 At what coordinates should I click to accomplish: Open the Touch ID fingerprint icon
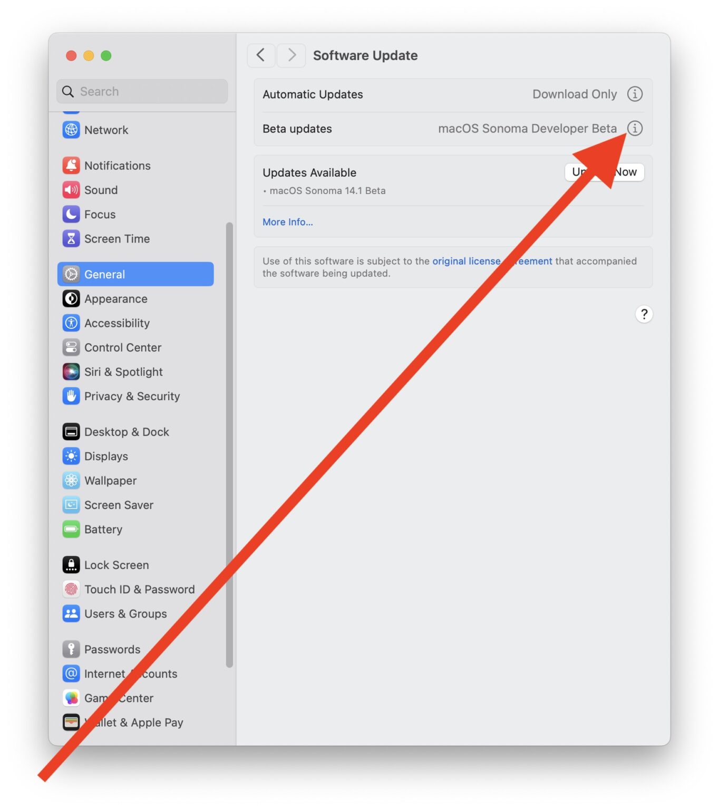tap(71, 589)
